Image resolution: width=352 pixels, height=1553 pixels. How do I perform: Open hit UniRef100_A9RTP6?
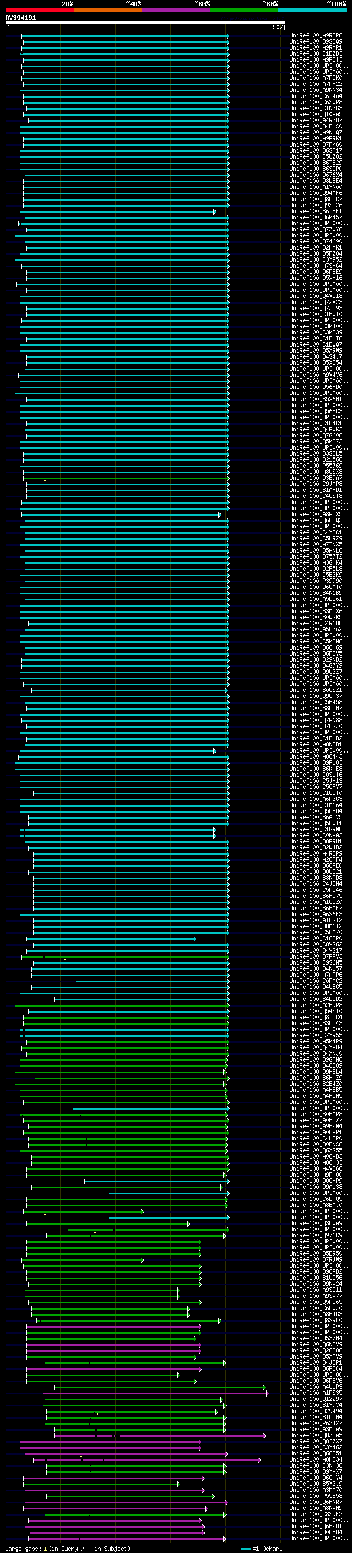click(316, 36)
